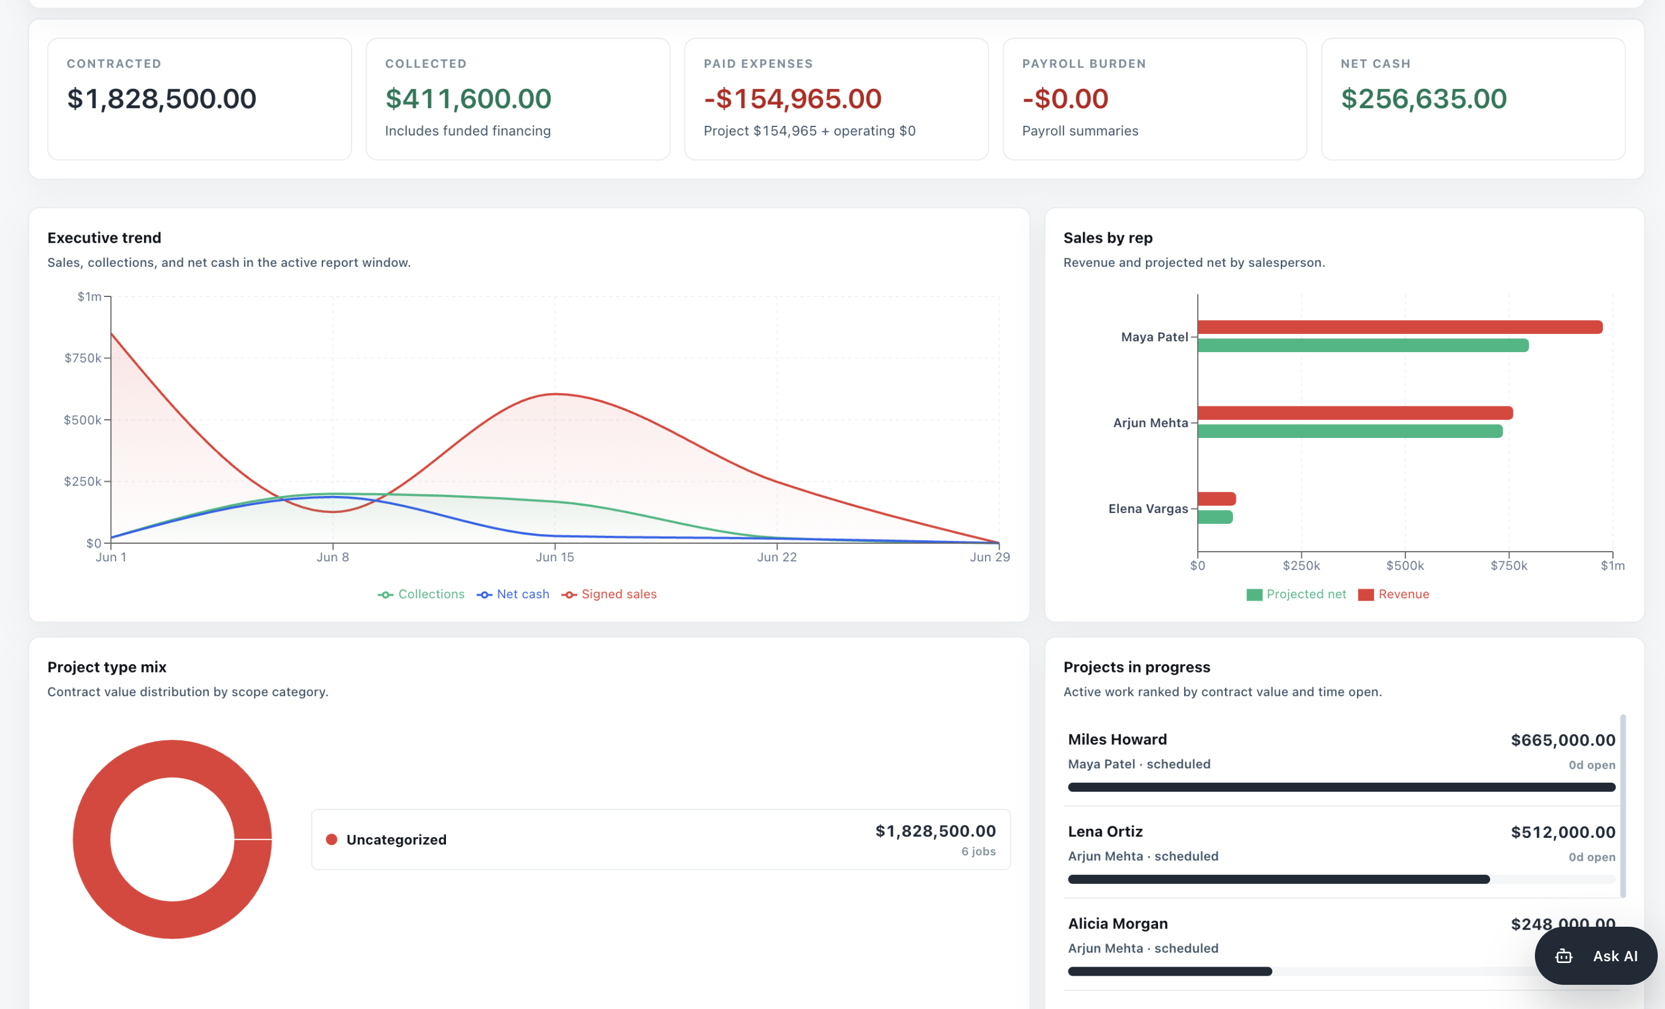1665x1009 pixels.
Task: Open the Miles Howard project entry
Action: [1341, 760]
